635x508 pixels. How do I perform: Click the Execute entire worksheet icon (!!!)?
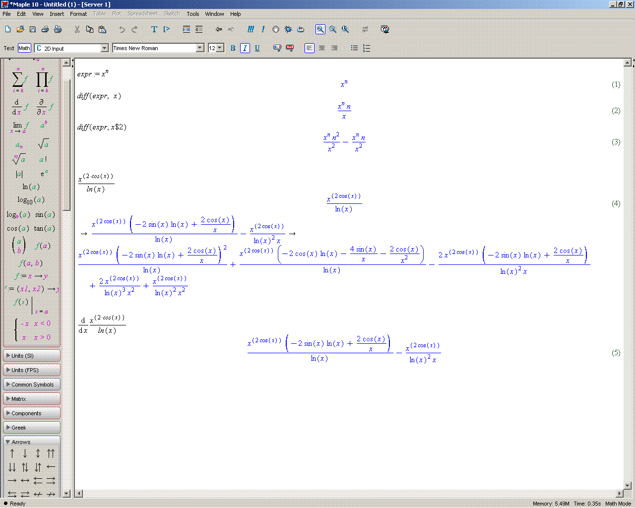(251, 29)
